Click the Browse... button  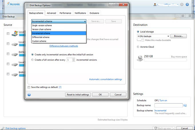pyautogui.click(x=178, y=36)
